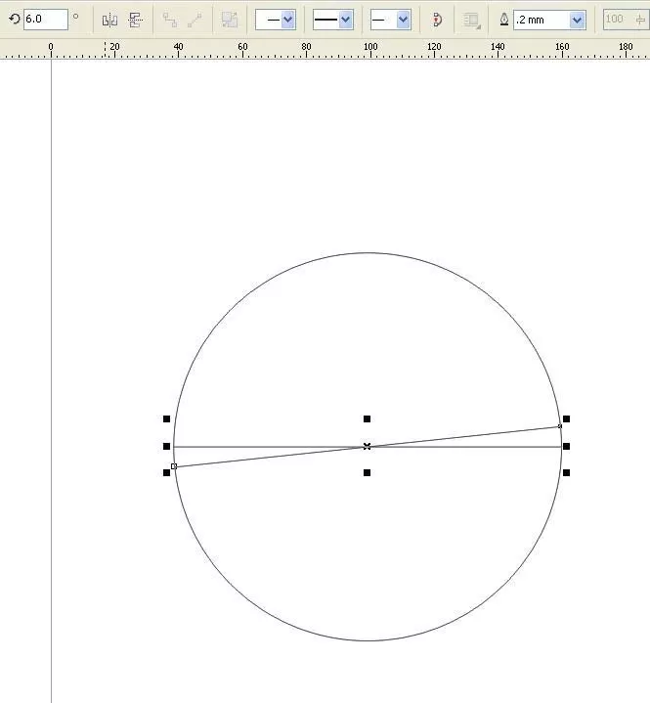Click the grayed-out wrap paragraph text icon
650x703 pixels.
point(471,21)
